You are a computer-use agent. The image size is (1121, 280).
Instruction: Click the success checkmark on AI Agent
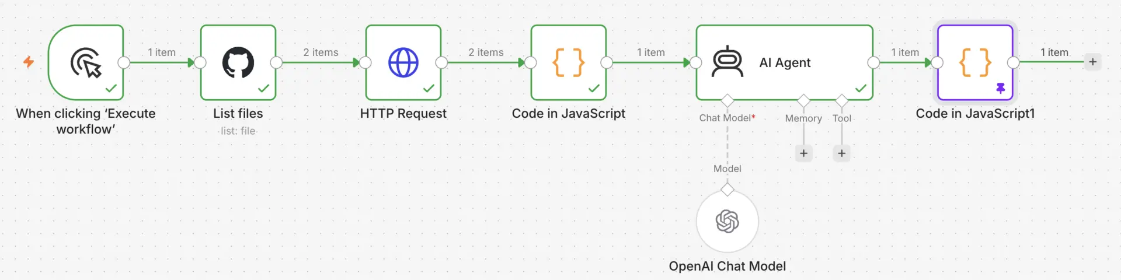[x=861, y=88]
